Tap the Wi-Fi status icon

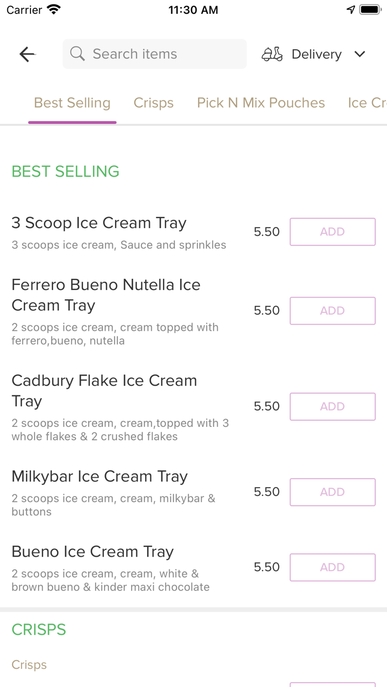click(54, 10)
